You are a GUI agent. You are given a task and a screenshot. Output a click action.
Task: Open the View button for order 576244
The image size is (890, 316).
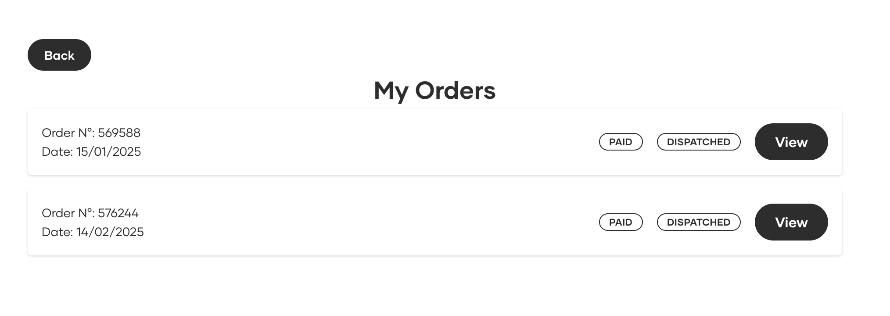(791, 222)
